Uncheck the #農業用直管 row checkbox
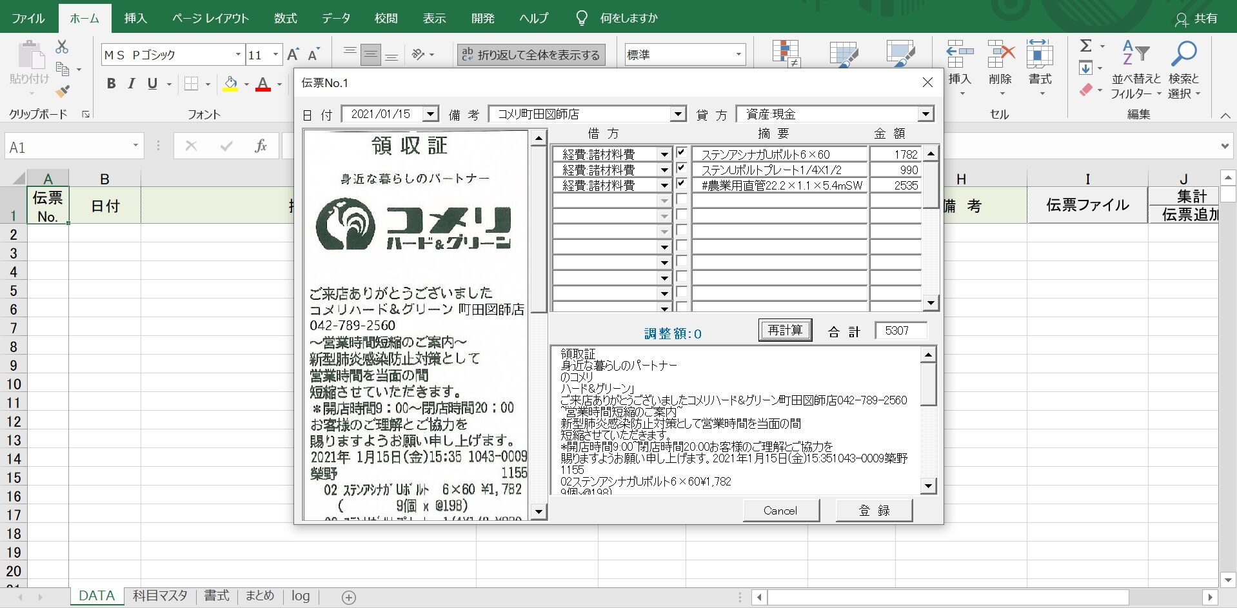This screenshot has width=1237, height=608. click(681, 185)
